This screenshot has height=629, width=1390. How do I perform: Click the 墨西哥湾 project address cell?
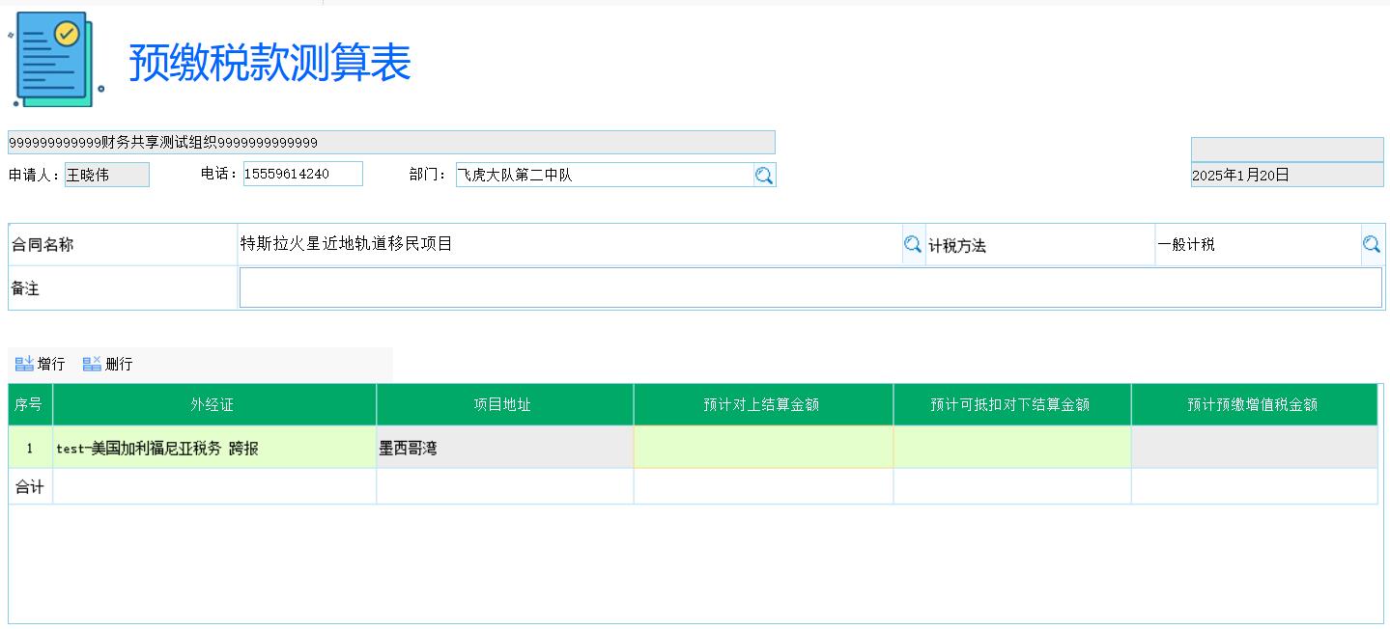click(x=503, y=446)
